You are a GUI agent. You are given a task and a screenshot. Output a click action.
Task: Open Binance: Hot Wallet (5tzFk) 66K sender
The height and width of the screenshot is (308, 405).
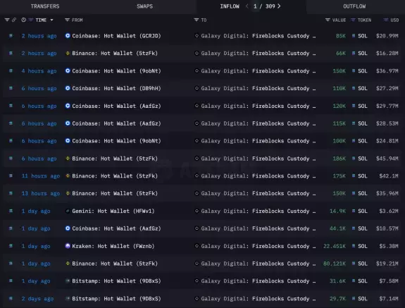(115, 54)
